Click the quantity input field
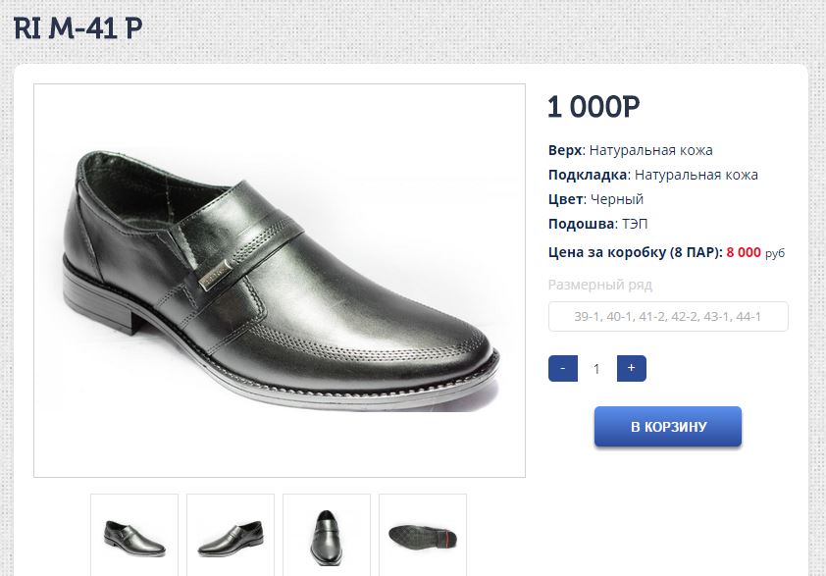The width and height of the screenshot is (826, 576). (596, 369)
